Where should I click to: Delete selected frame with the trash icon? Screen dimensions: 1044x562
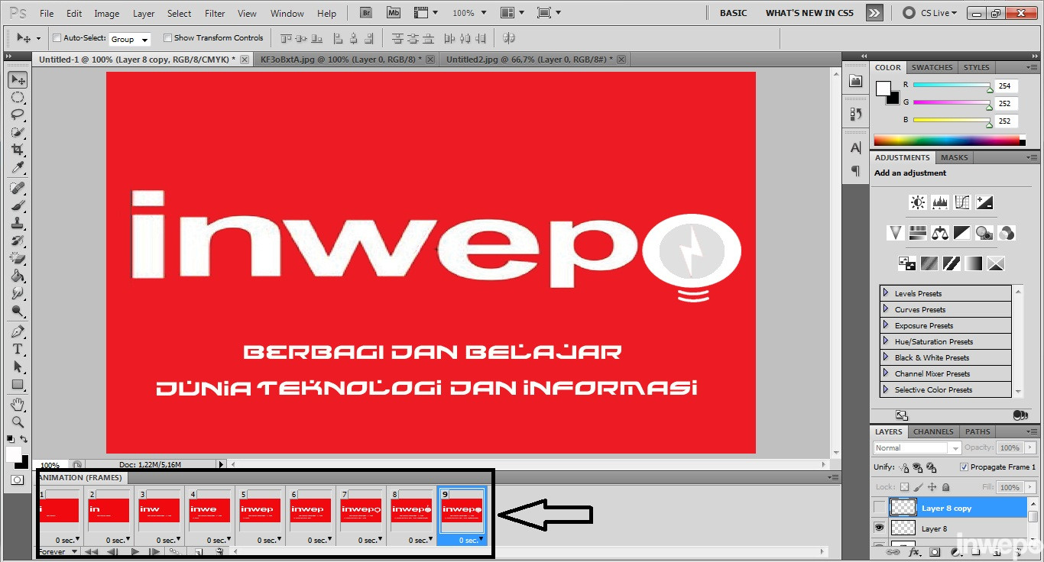tap(219, 551)
